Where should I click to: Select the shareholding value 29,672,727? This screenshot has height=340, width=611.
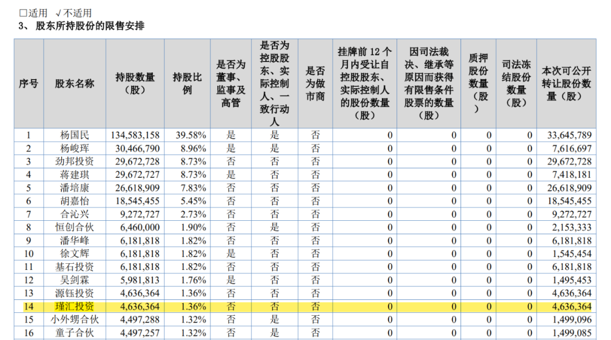pos(137,175)
